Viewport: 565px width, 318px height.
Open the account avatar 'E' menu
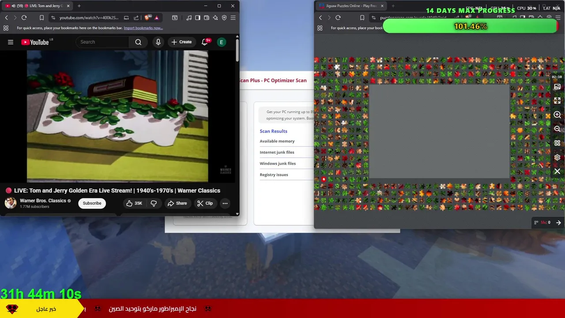click(222, 42)
